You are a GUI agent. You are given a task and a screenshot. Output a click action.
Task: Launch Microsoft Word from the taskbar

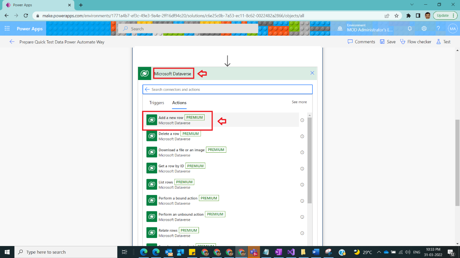click(x=315, y=252)
